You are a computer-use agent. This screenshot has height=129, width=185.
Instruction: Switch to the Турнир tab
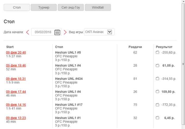(44, 7)
